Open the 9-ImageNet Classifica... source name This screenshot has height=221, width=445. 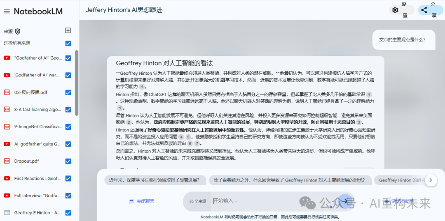pos(38,127)
